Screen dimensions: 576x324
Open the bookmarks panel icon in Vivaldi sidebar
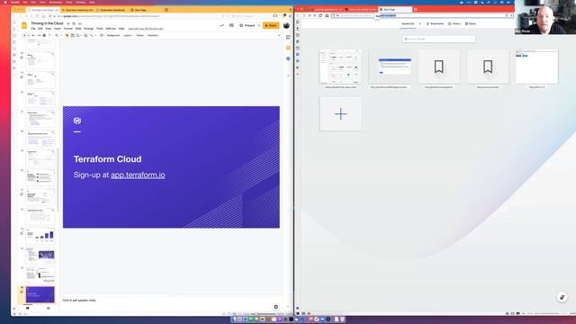(x=298, y=22)
